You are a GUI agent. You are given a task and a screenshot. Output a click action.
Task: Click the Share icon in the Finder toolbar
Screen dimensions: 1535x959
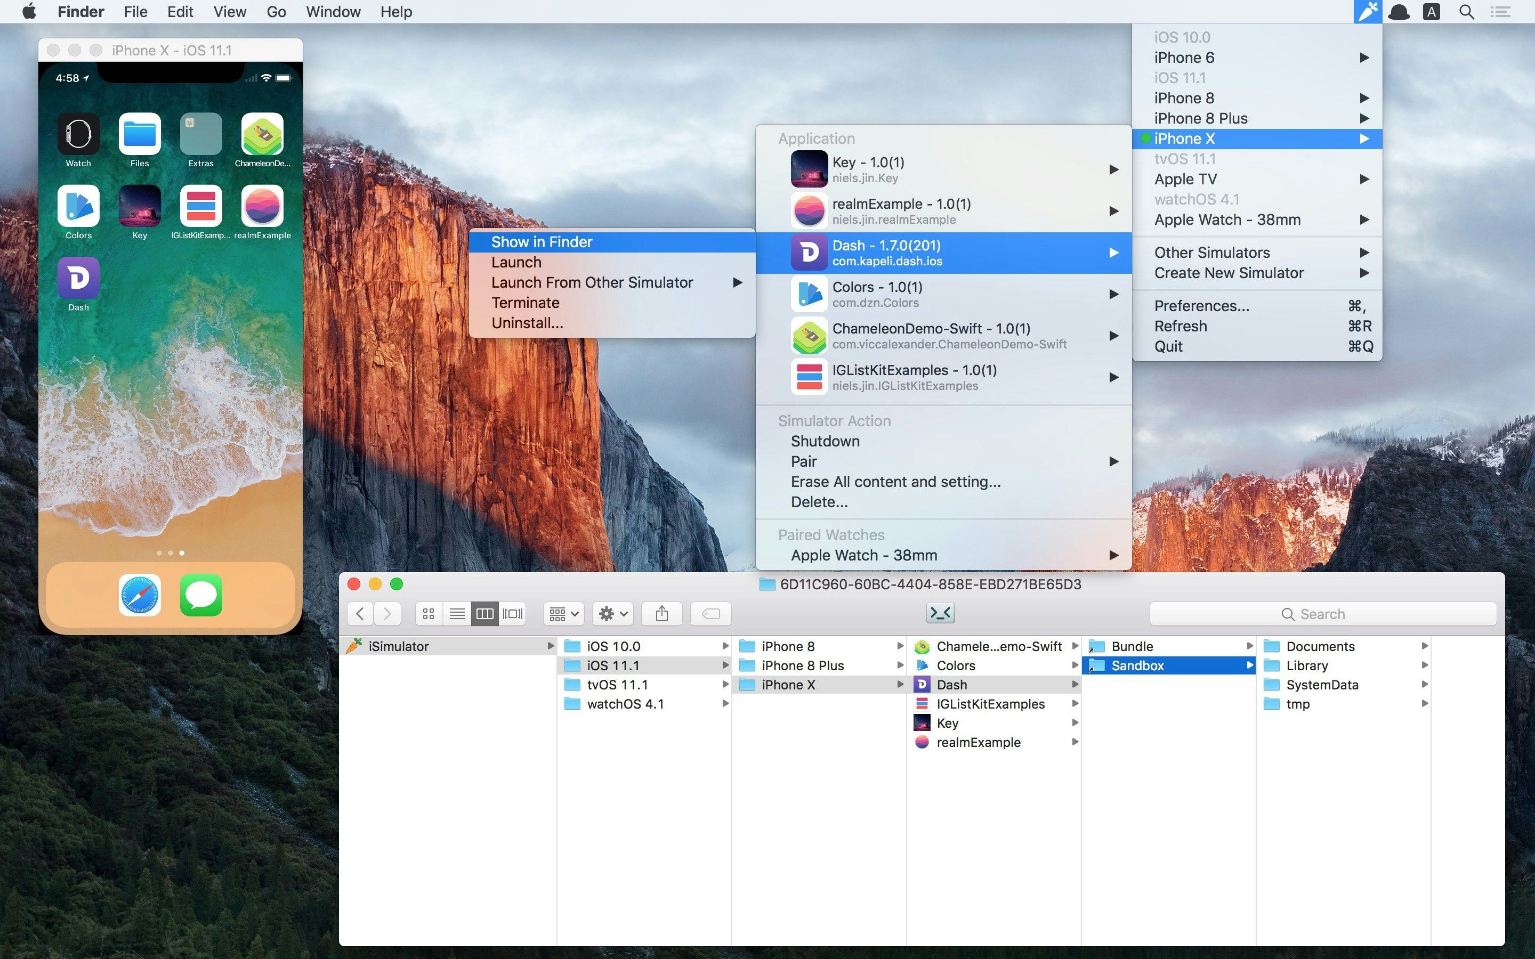(x=661, y=613)
